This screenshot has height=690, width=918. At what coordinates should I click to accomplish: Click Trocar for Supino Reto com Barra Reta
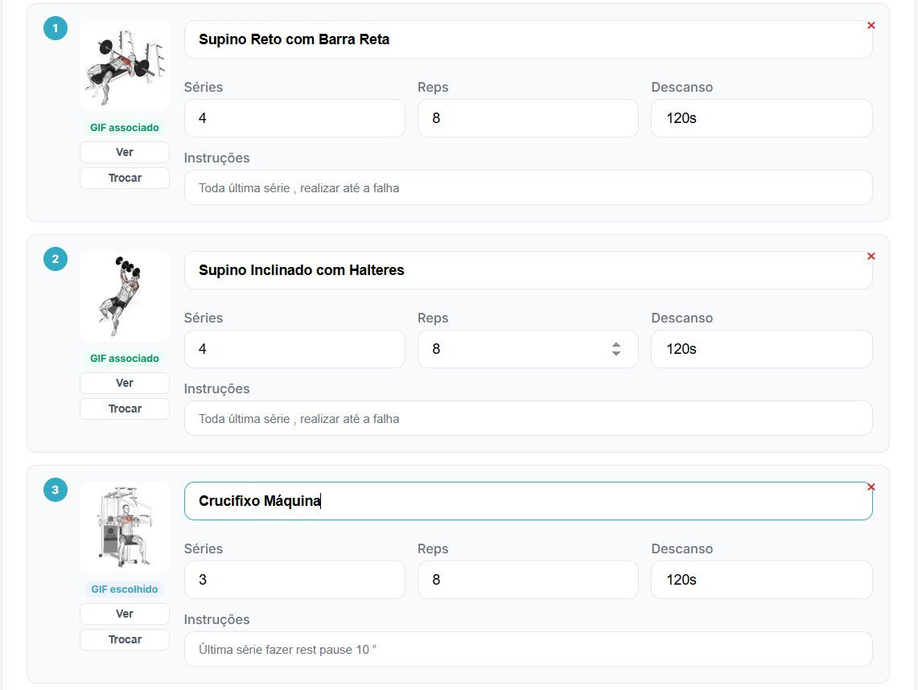point(125,178)
